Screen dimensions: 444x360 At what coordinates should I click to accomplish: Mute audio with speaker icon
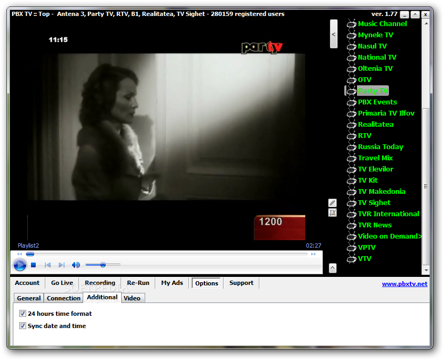76,265
